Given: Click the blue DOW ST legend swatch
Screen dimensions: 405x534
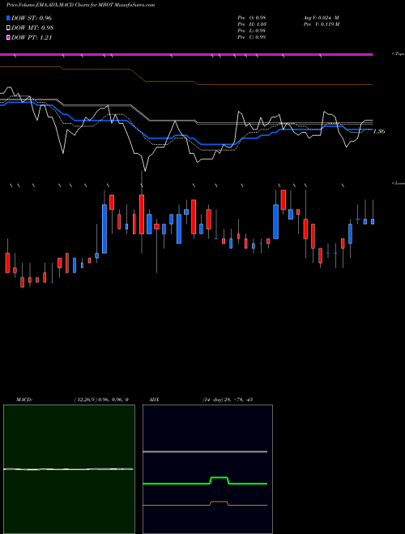Looking at the screenshot, I should pos(9,18).
